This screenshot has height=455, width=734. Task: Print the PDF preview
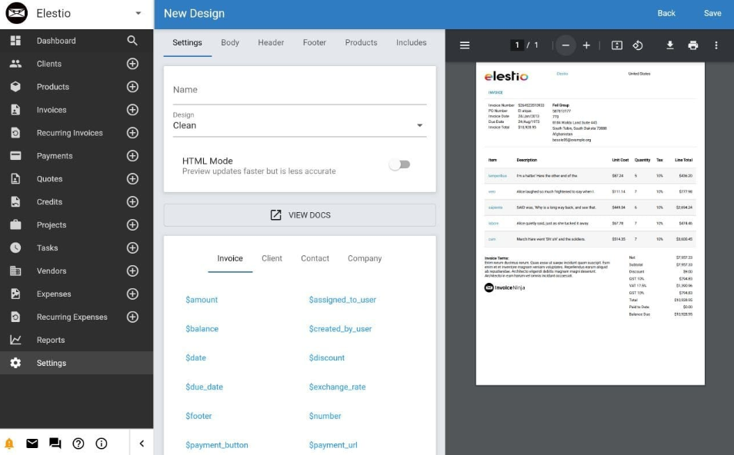click(692, 45)
